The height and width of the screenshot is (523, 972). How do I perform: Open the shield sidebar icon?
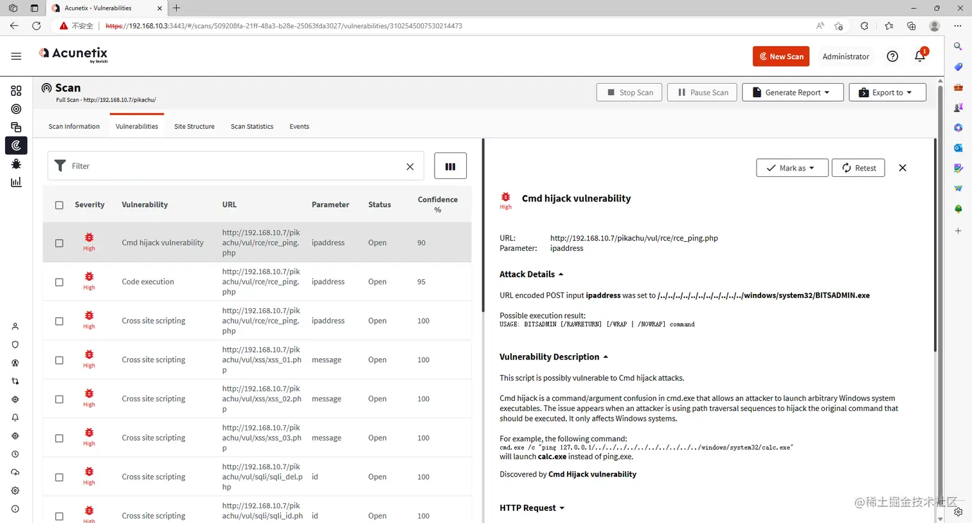[x=15, y=345]
